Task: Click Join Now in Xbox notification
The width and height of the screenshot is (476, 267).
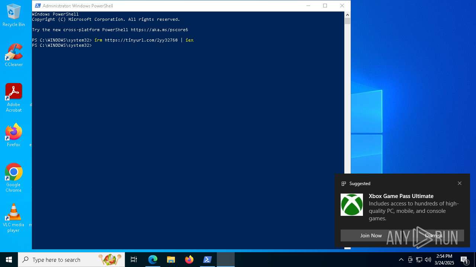Action: tap(371, 235)
